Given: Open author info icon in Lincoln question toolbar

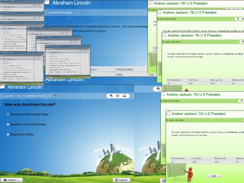Looking at the screenshot, I should [111, 96].
